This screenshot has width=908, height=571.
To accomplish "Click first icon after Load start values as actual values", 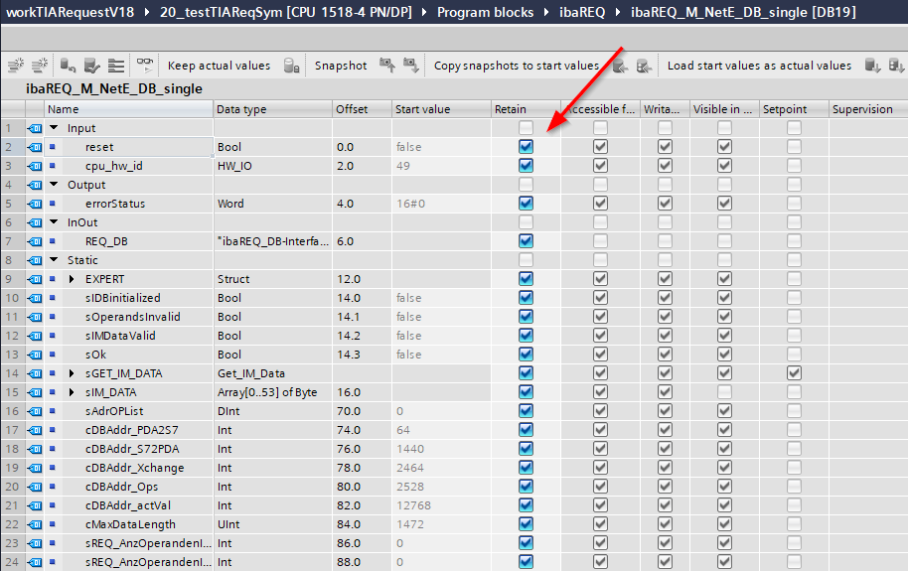I will point(871,66).
